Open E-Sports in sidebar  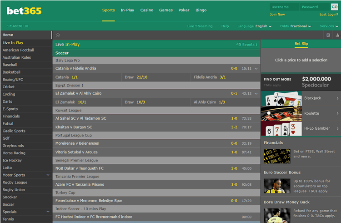click(26, 109)
